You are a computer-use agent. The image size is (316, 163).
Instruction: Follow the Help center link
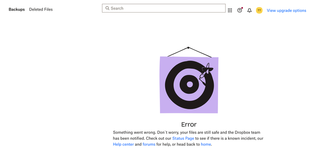[x=123, y=144]
